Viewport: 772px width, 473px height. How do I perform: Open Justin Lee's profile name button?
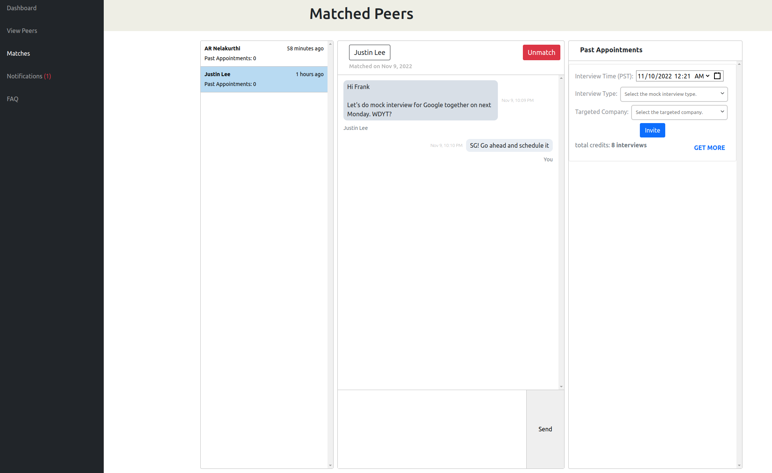point(369,53)
